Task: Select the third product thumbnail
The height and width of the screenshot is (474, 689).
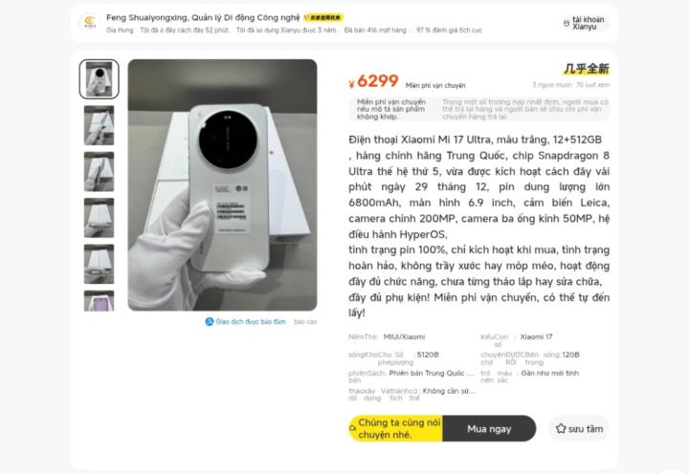Action: click(99, 172)
